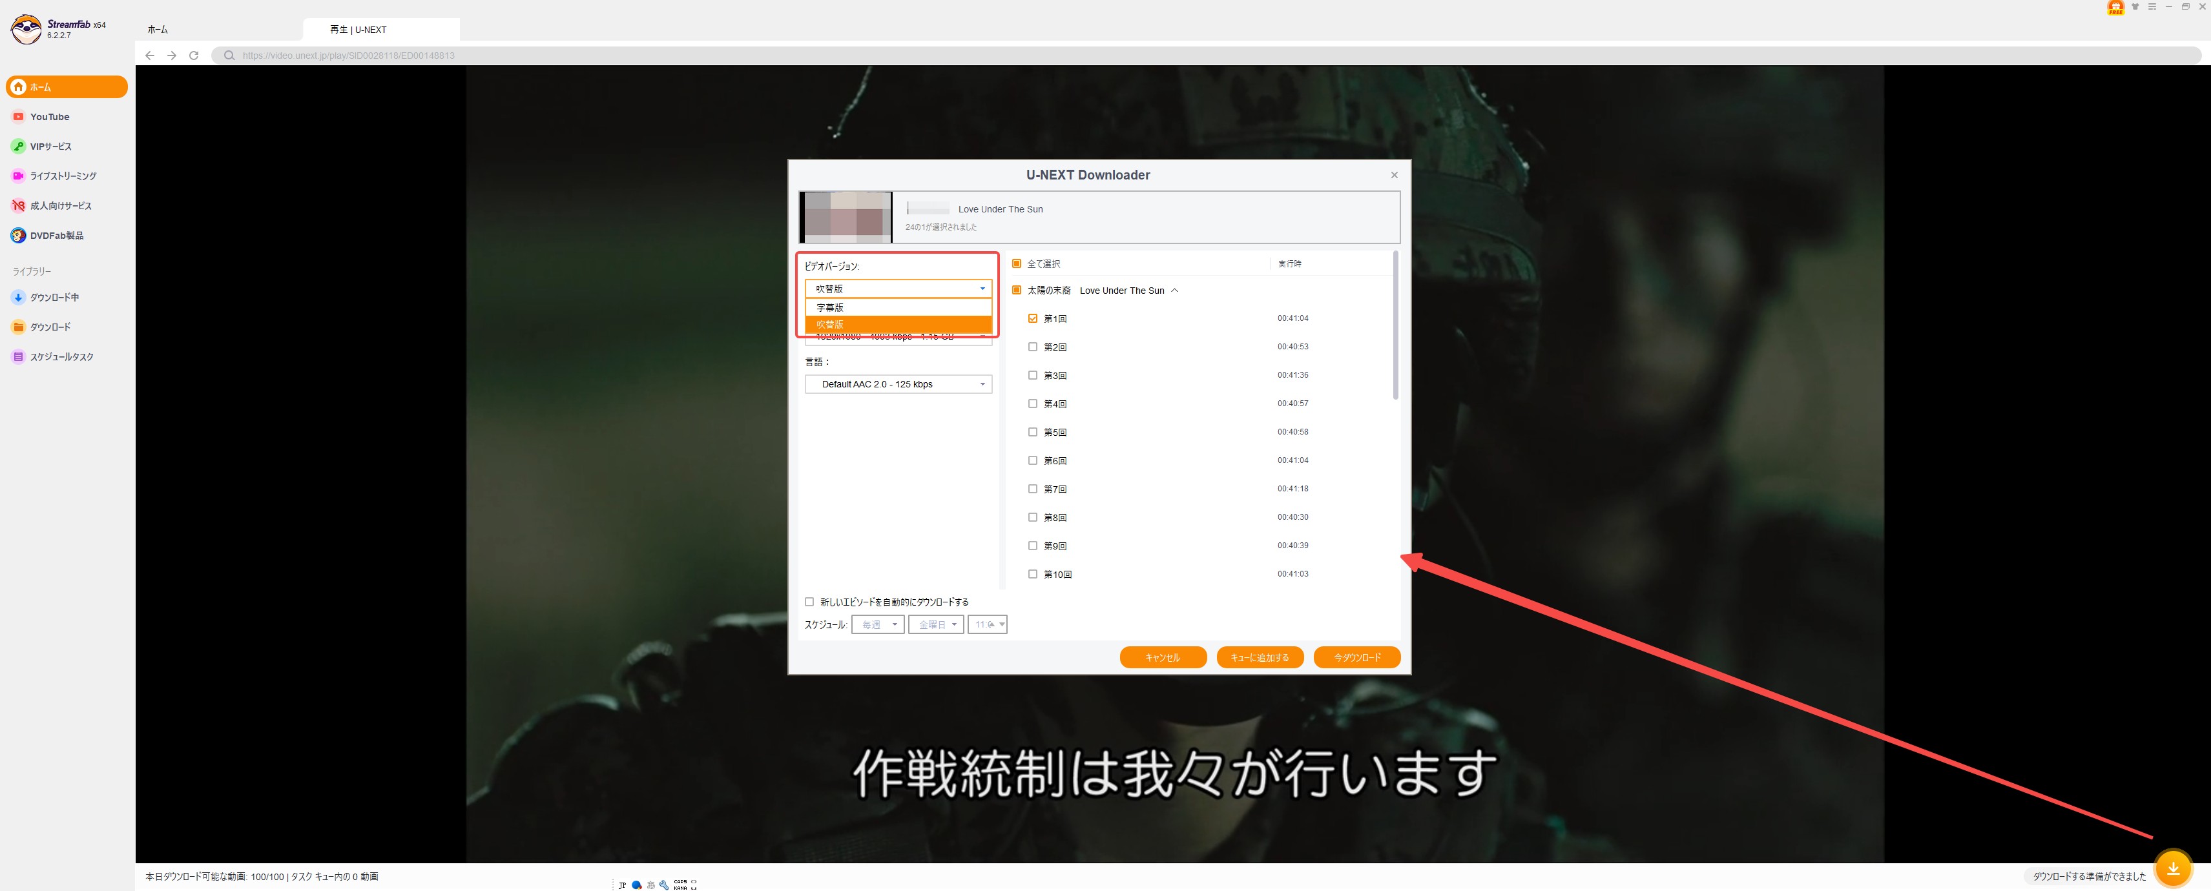Open the ビデオバージョン dropdown showing 吹替版

pyautogui.click(x=898, y=288)
